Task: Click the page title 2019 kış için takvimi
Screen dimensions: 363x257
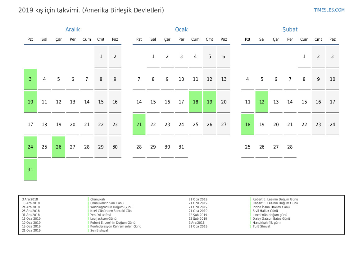Action: [x=91, y=10]
